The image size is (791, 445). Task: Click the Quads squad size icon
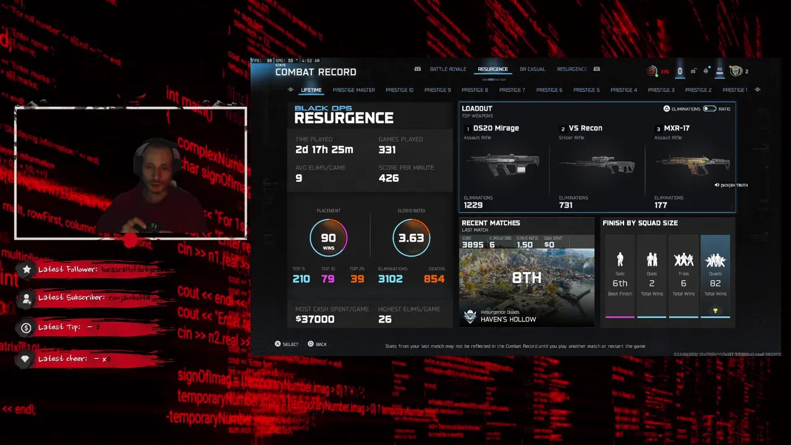coord(715,260)
